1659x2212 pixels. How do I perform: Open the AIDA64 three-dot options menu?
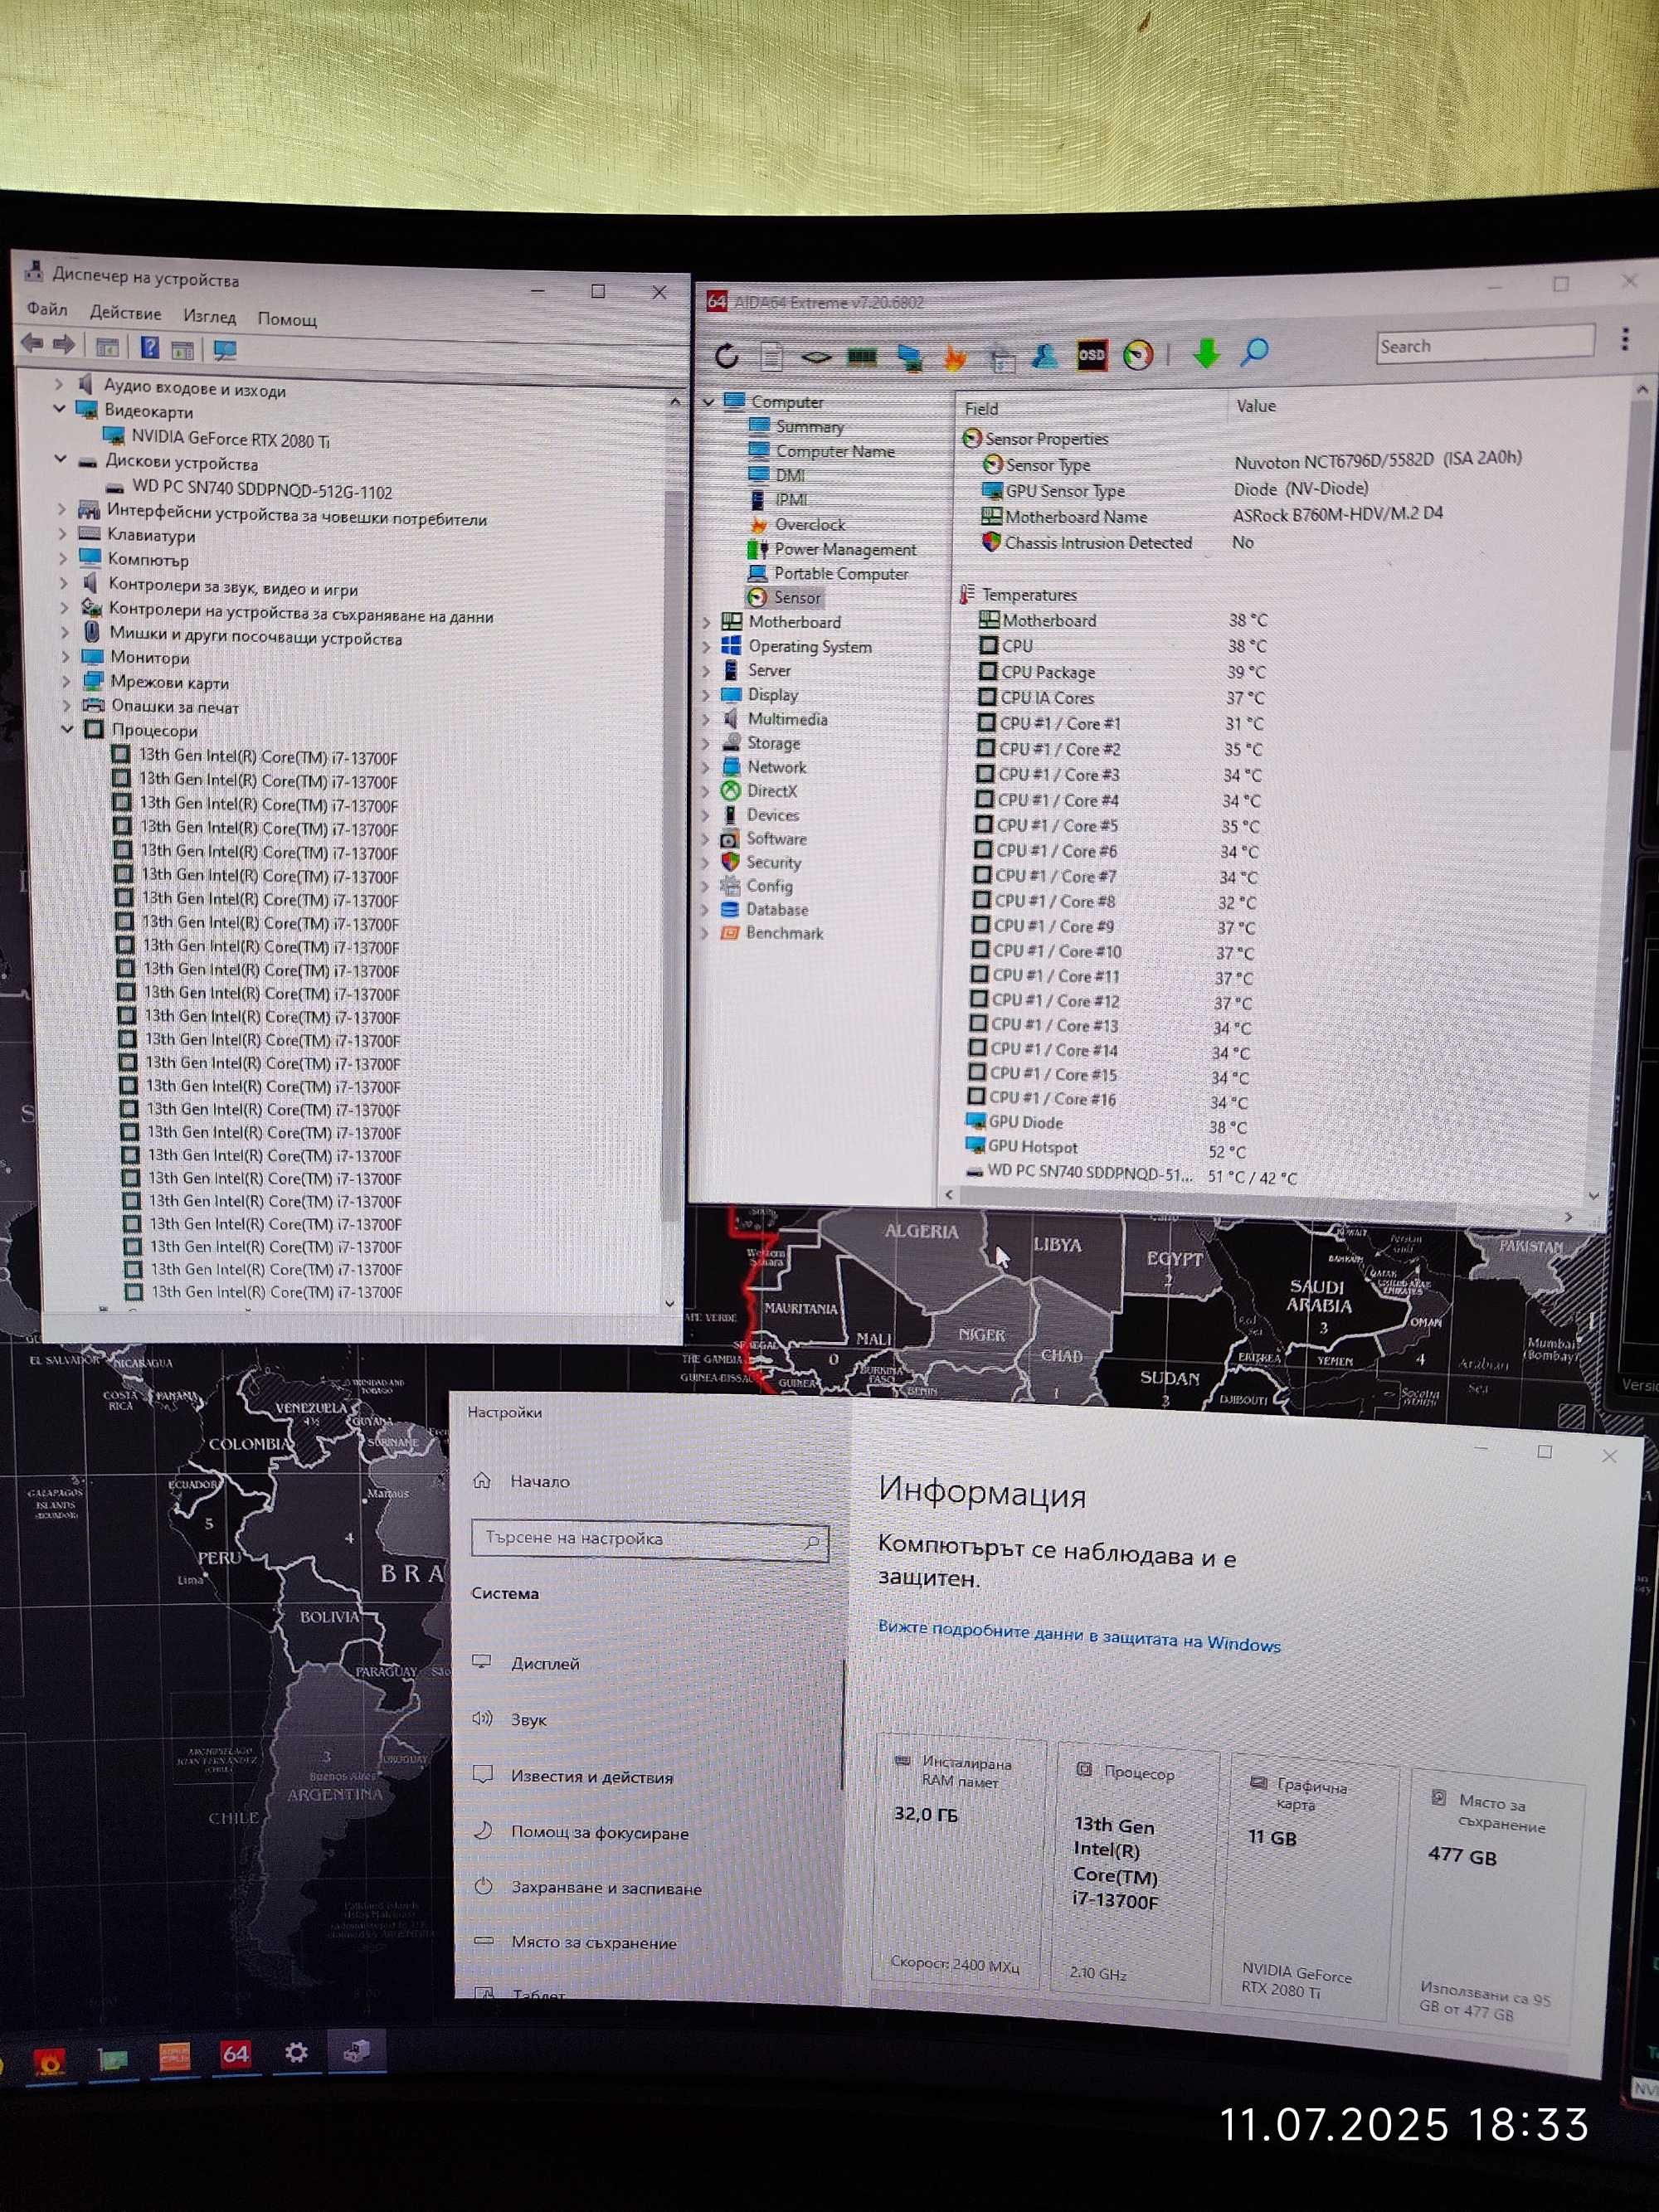[x=1624, y=340]
